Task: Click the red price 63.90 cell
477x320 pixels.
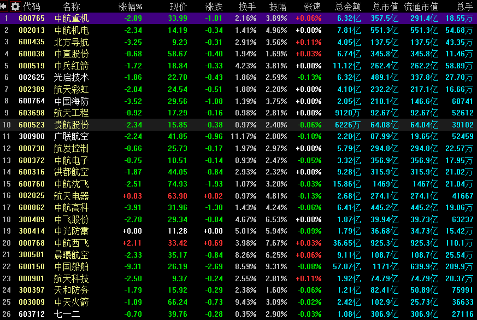Action: pos(178,196)
